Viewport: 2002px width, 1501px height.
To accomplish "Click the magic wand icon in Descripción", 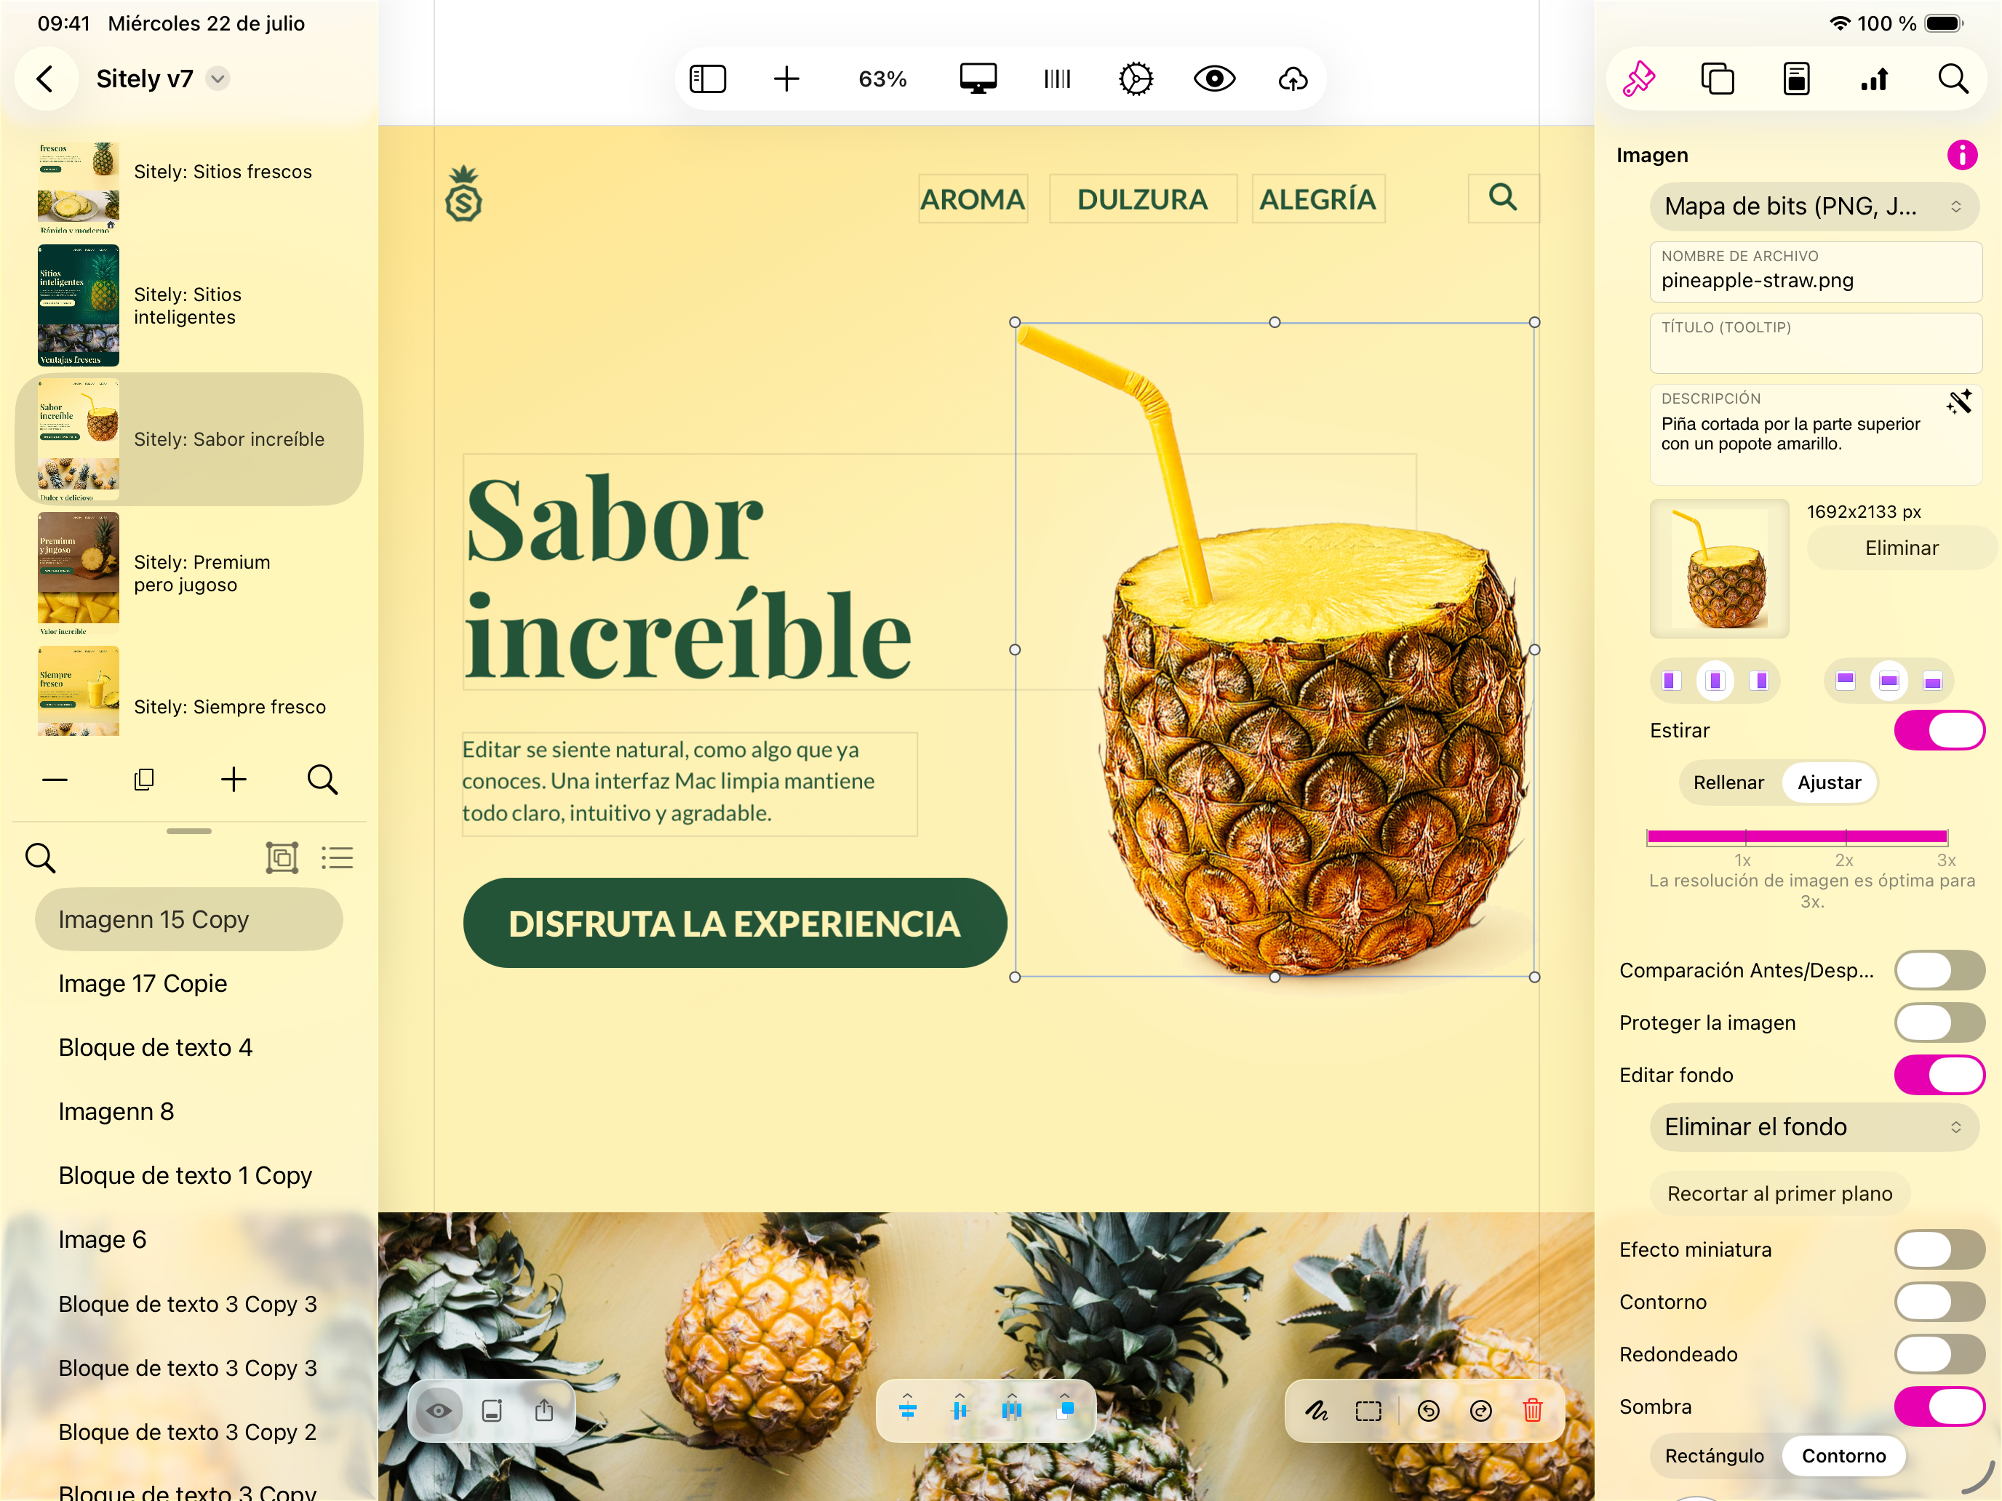I will (x=1960, y=401).
